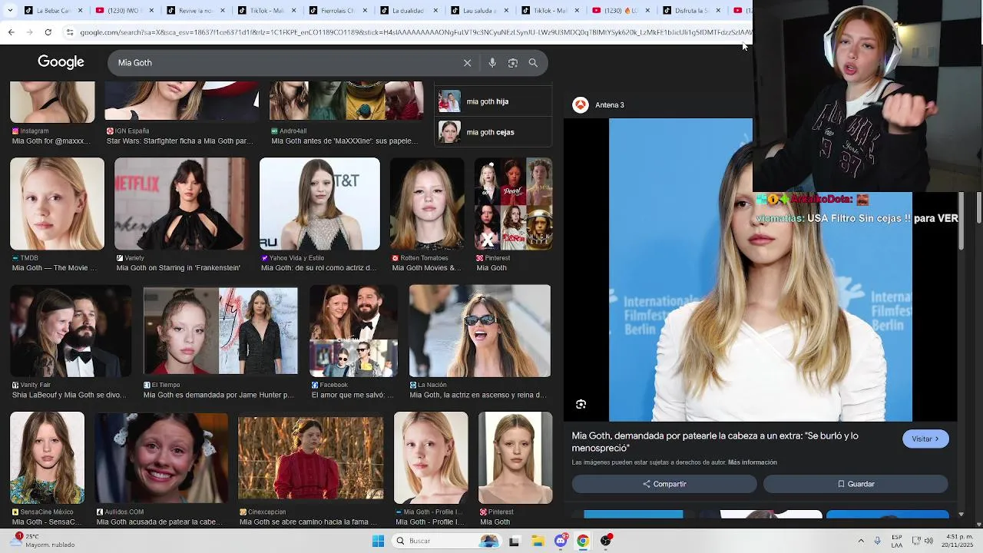Image resolution: width=983 pixels, height=553 pixels.
Task: Start voice search with the microphone icon
Action: click(492, 63)
